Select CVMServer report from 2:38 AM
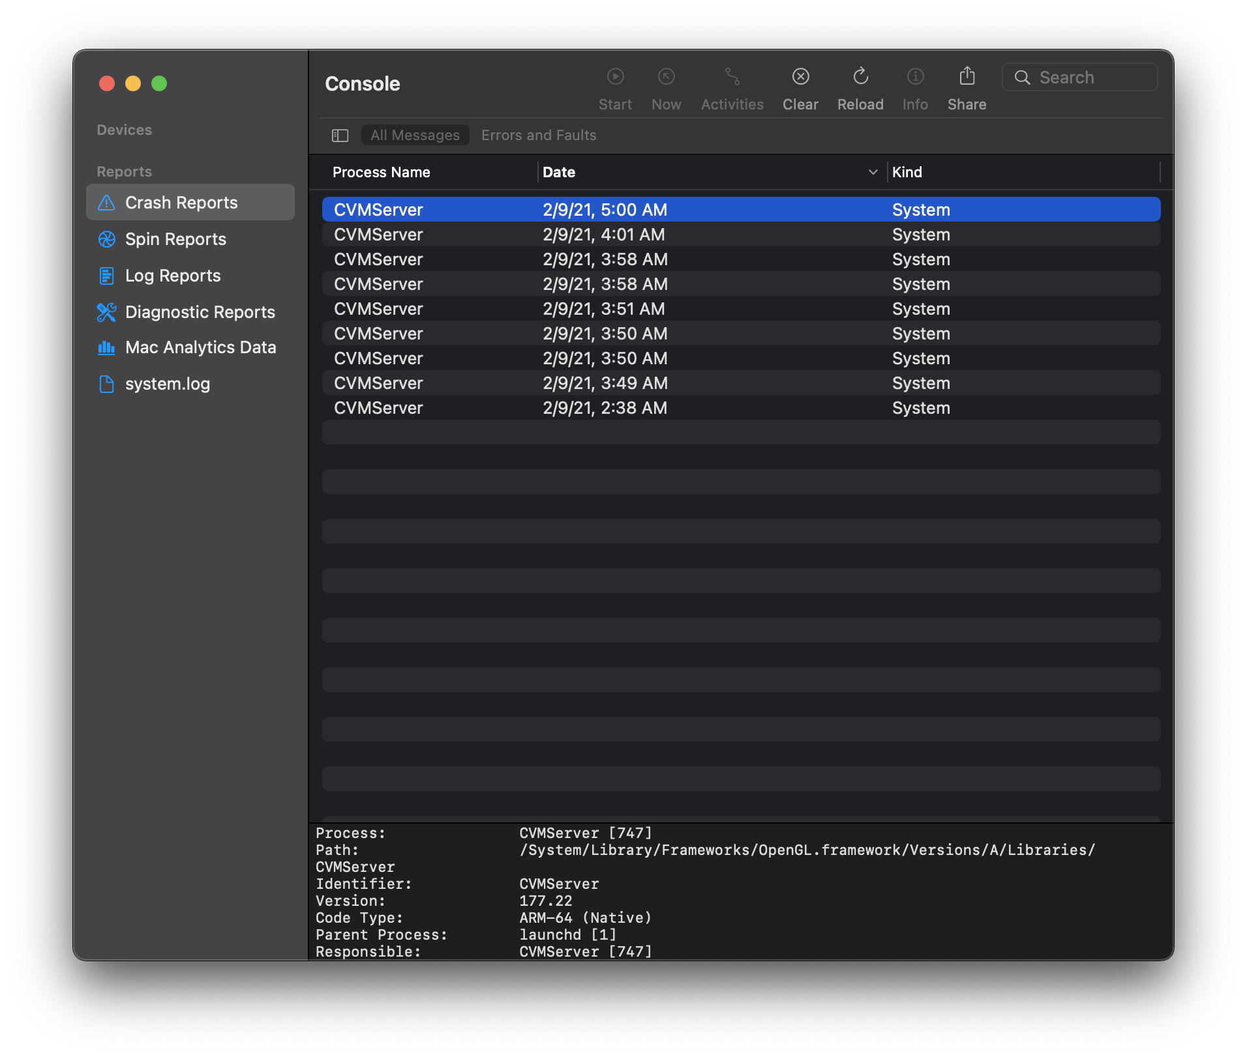Image resolution: width=1247 pixels, height=1057 pixels. pos(742,408)
